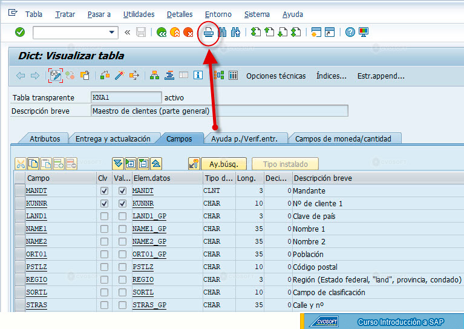This screenshot has width=464, height=329.
Task: Check the Clv checkbox for LAND1
Action: tap(104, 217)
